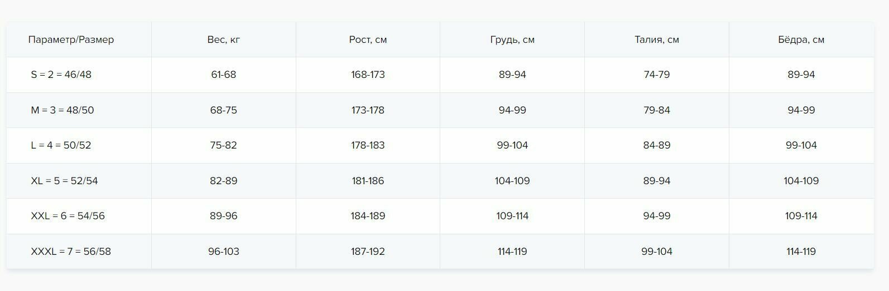Select the 89-96 weight cell
The height and width of the screenshot is (291, 889).
pos(224,216)
